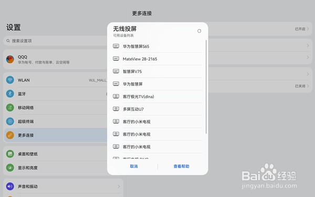Open the WLAN settings icon
The height and width of the screenshot is (197, 315).
point(10,80)
